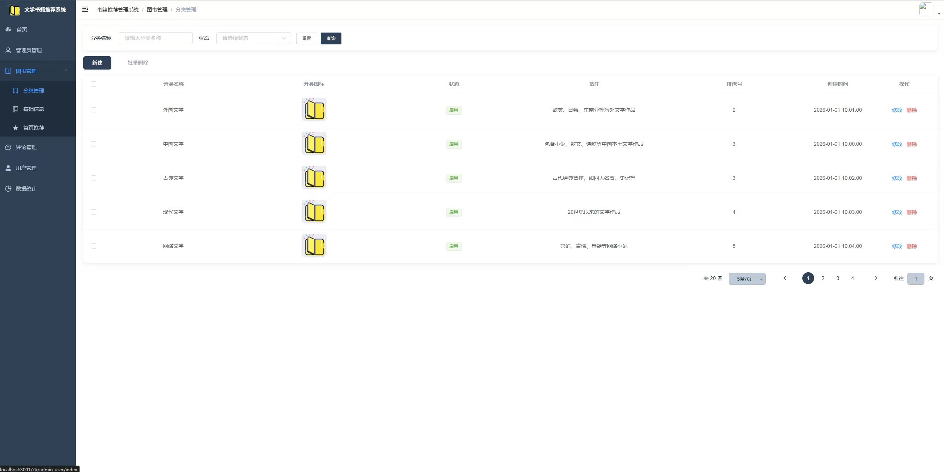
Task: Open 中国文学 category icon thumbnail
Action: point(314,144)
